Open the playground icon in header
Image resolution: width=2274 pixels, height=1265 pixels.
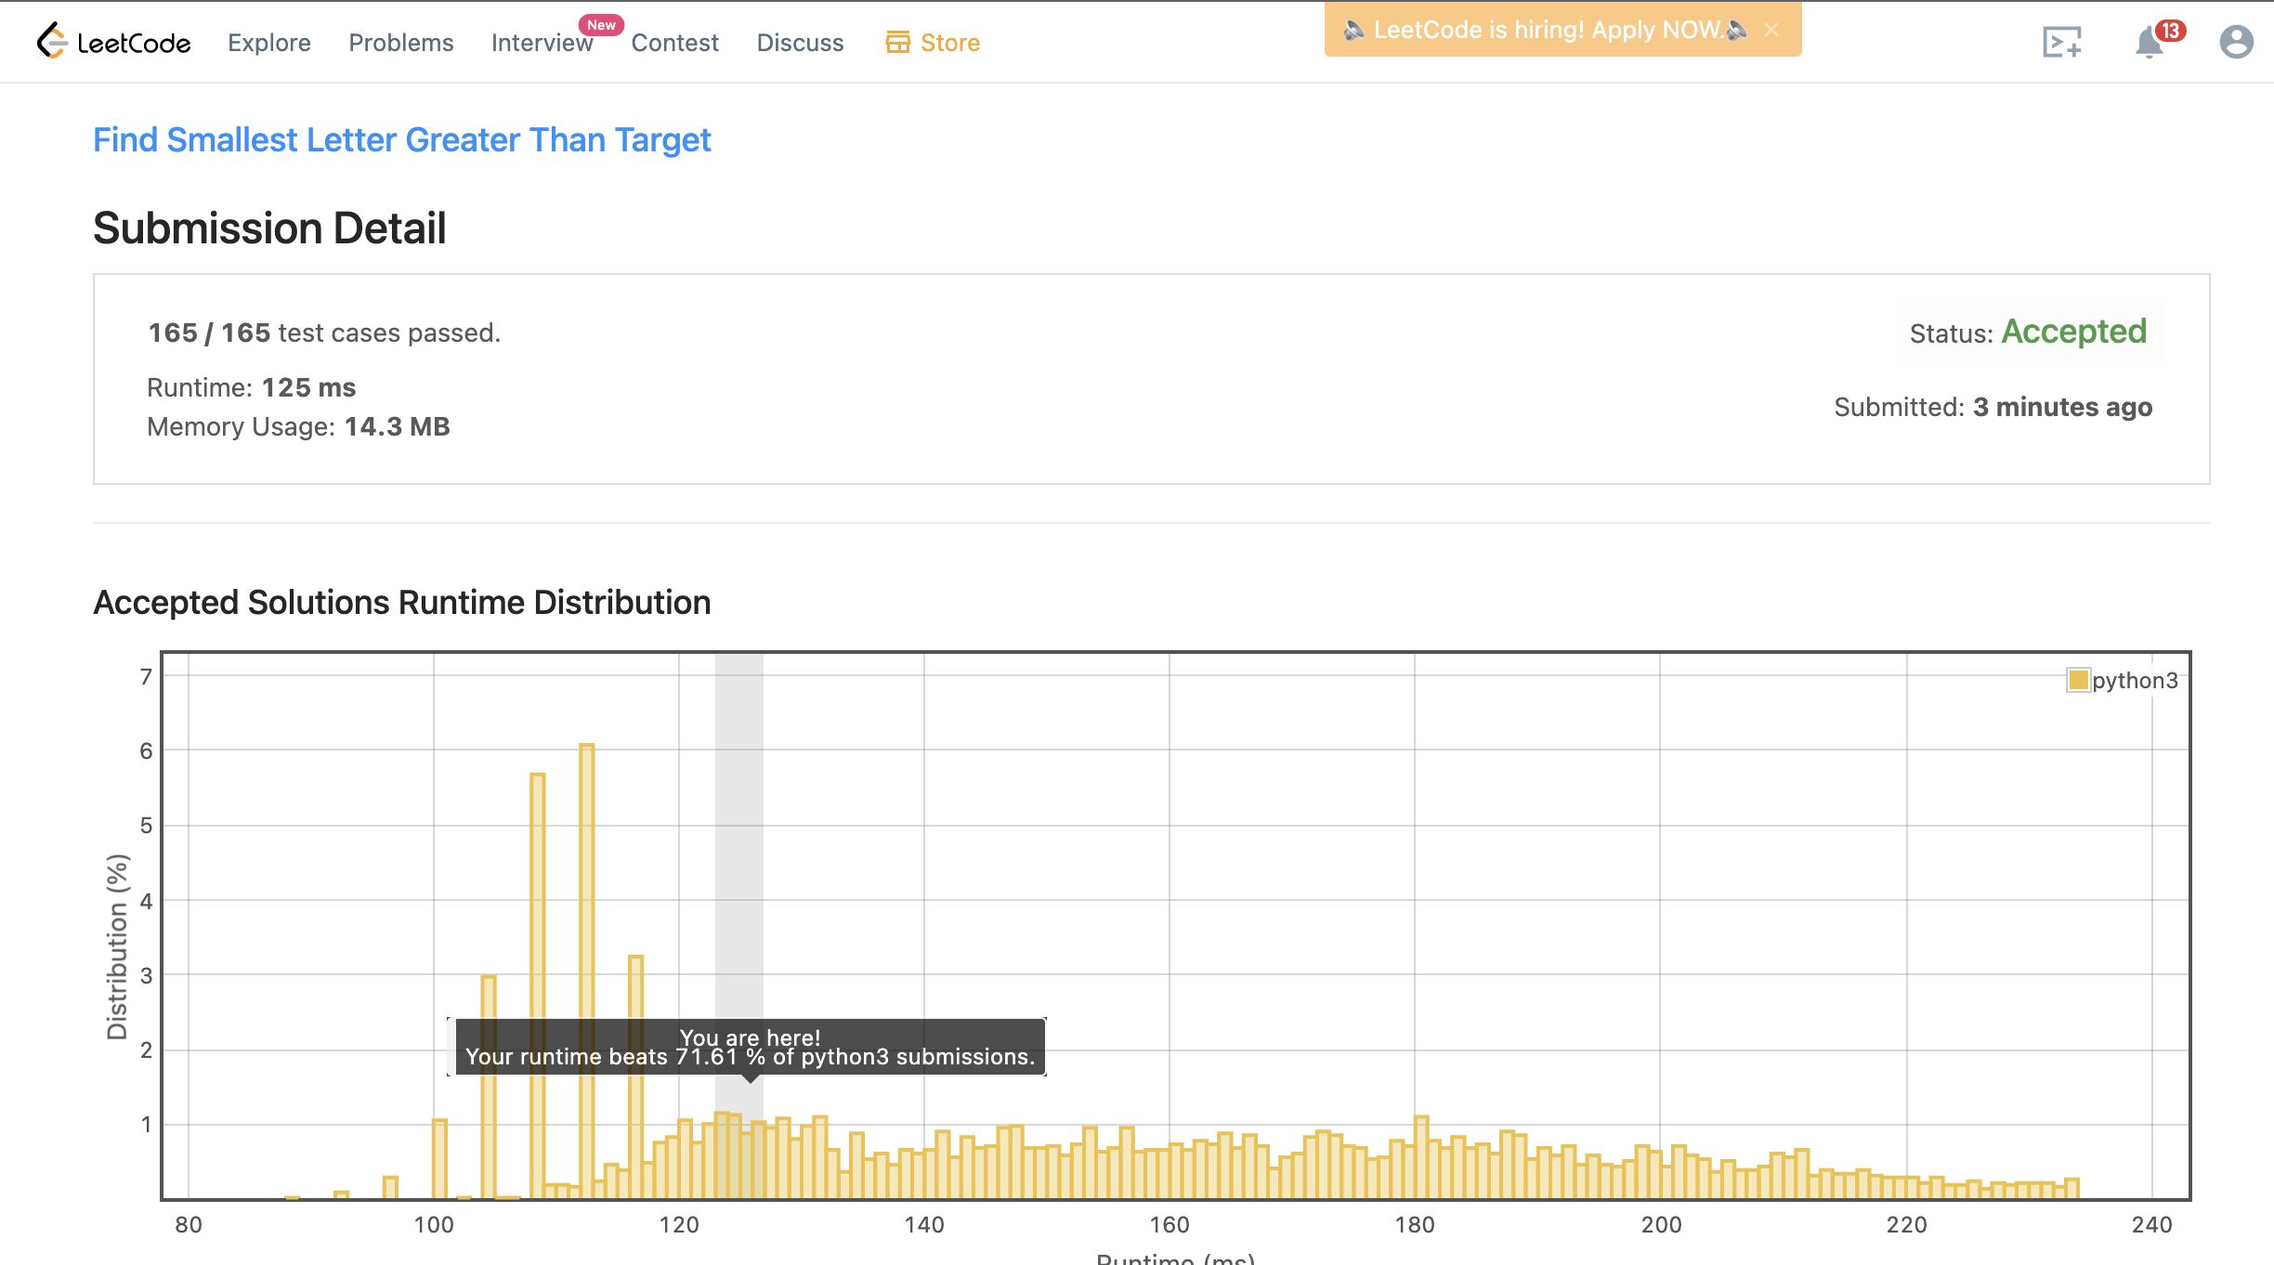2061,42
